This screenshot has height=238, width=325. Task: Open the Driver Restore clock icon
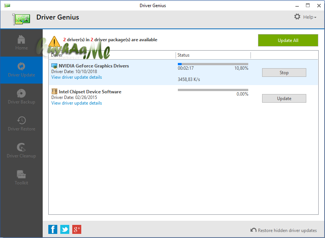[21, 120]
